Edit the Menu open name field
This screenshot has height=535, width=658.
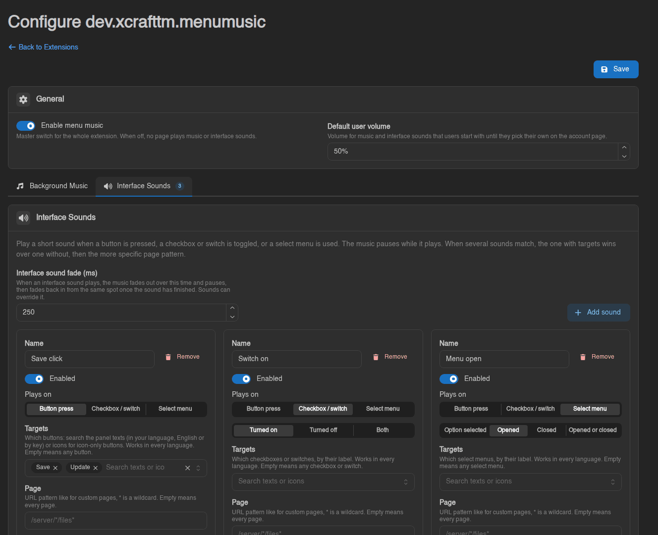pyautogui.click(x=504, y=359)
